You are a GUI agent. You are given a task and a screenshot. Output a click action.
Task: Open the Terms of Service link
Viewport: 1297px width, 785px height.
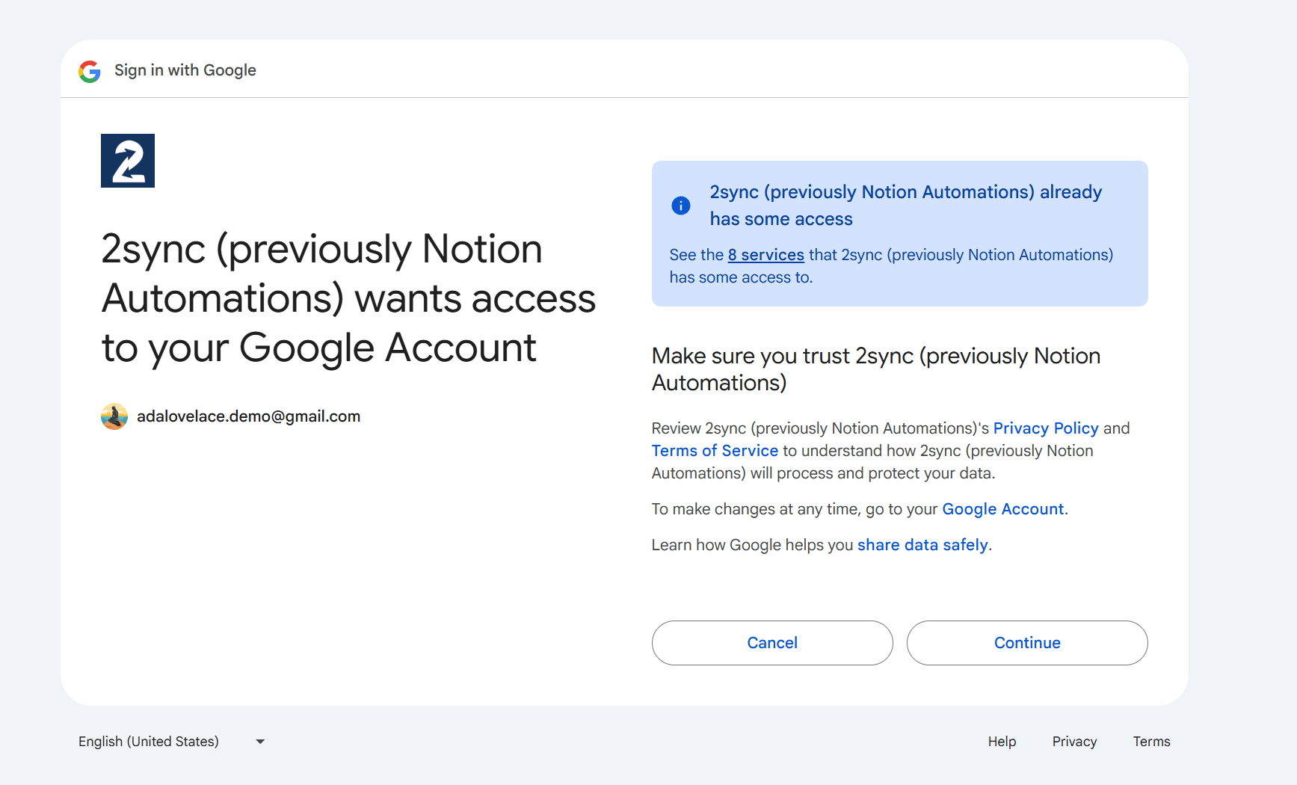(x=715, y=451)
